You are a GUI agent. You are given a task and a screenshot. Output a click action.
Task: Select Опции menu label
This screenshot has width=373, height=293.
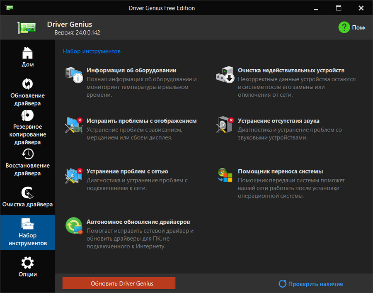[x=28, y=274]
